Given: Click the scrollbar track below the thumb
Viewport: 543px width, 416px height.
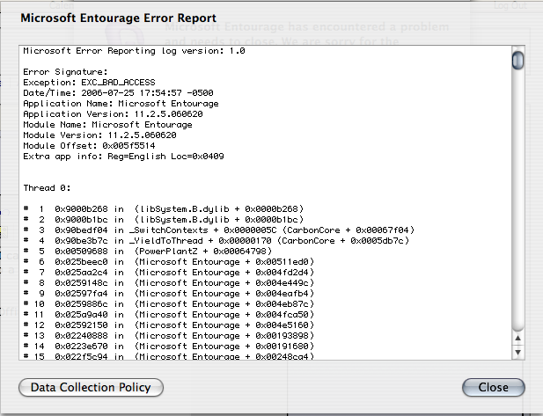Looking at the screenshot, I should (517, 201).
